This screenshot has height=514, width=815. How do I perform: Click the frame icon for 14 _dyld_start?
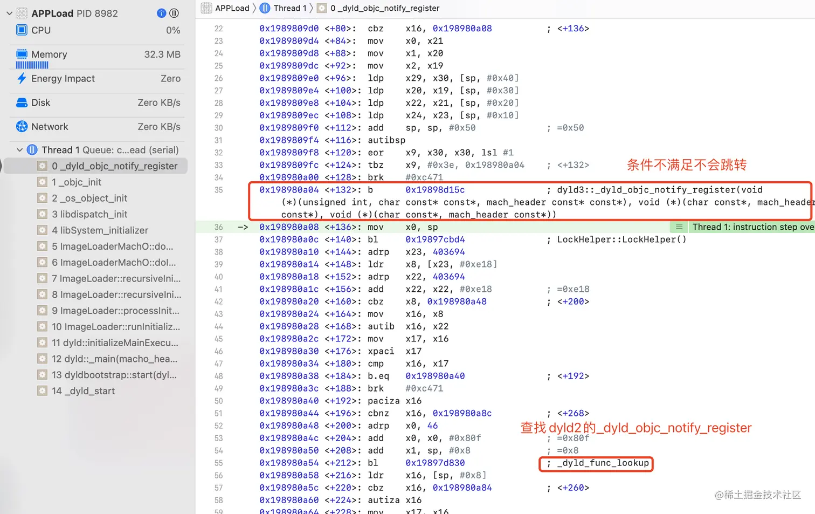(x=42, y=391)
